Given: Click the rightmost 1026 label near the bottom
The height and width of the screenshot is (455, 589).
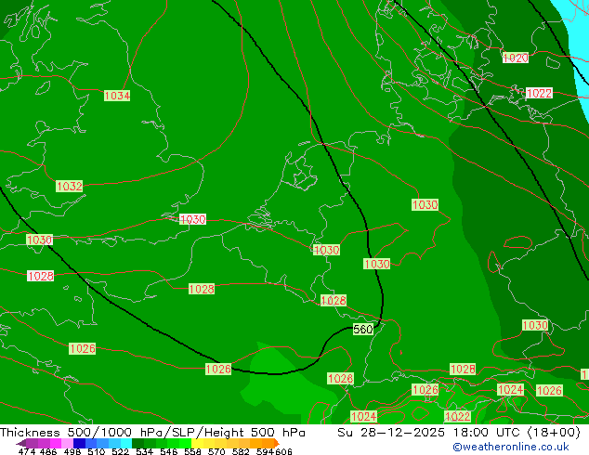Looking at the screenshot, I should click(549, 390).
